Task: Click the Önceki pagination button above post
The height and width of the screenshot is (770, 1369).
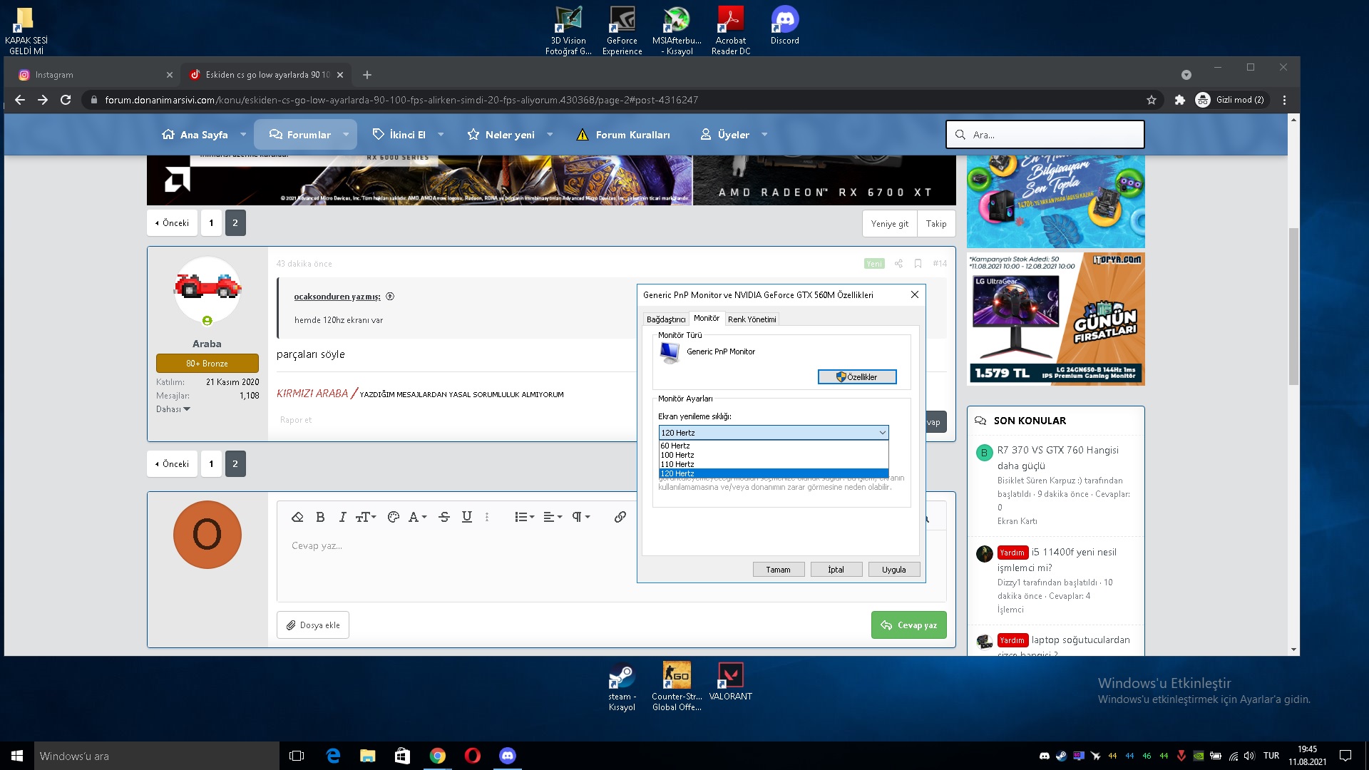Action: point(172,223)
